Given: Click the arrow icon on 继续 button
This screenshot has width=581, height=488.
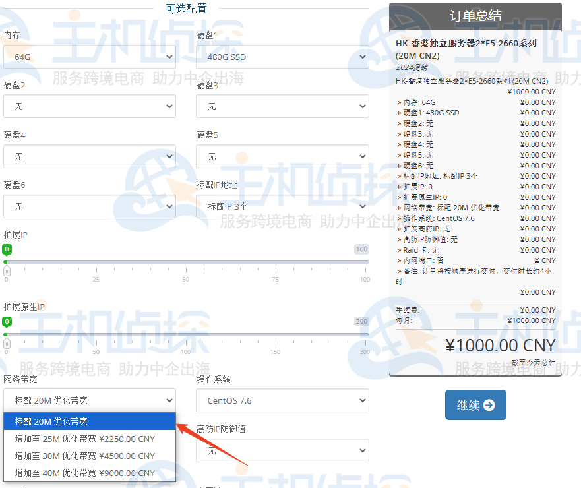Looking at the screenshot, I should coord(489,405).
